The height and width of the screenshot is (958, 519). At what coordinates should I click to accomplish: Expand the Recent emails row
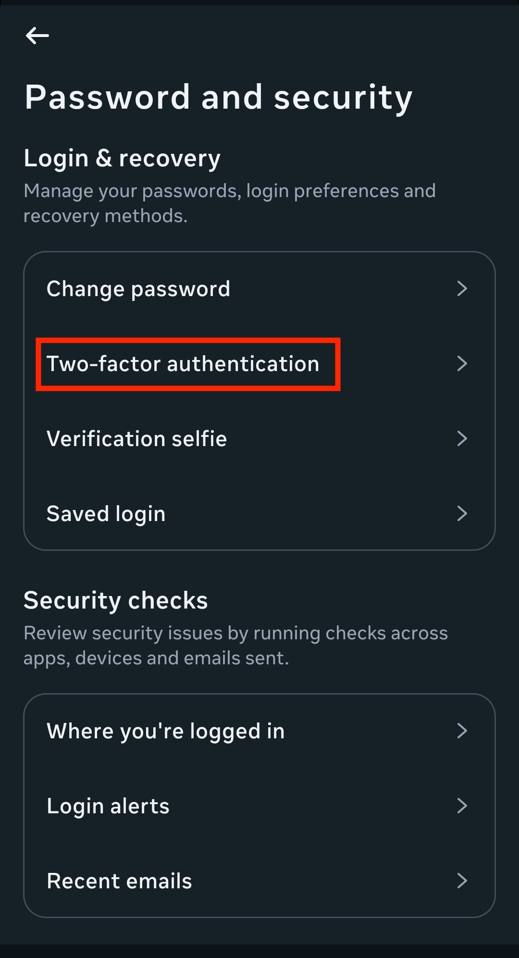[119, 881]
